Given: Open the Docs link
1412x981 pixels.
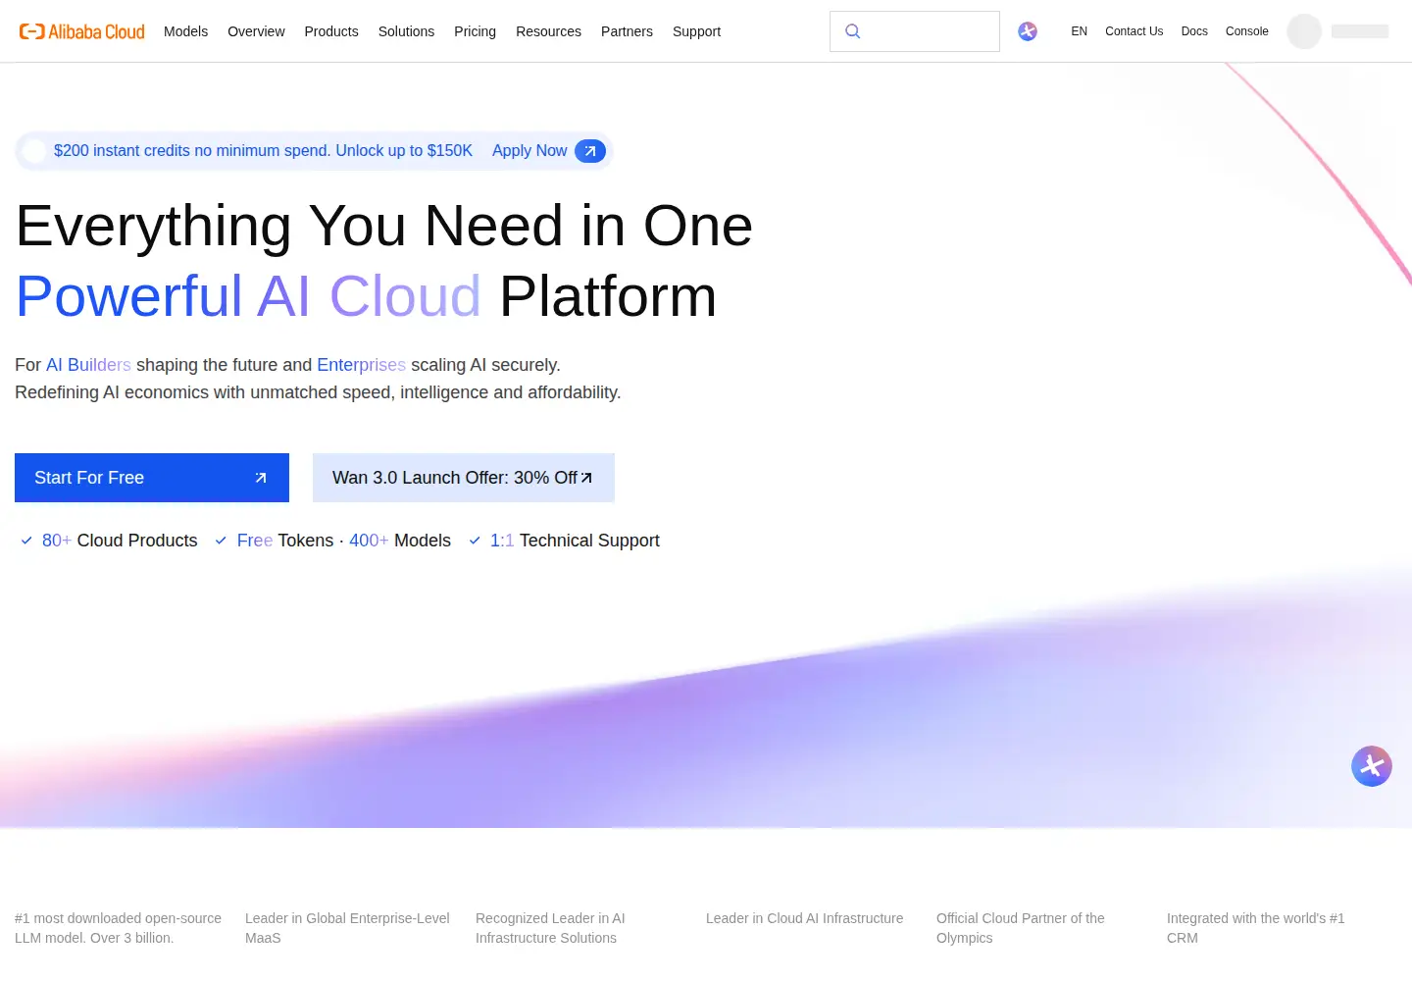Looking at the screenshot, I should (x=1194, y=31).
